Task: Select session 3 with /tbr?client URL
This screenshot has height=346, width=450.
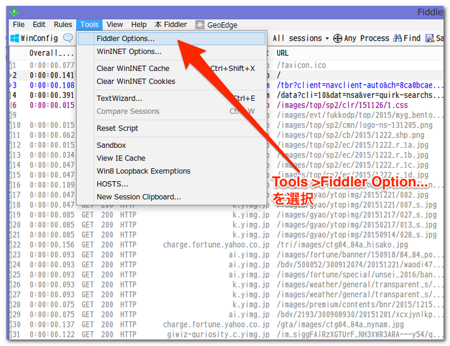Action: (360, 85)
